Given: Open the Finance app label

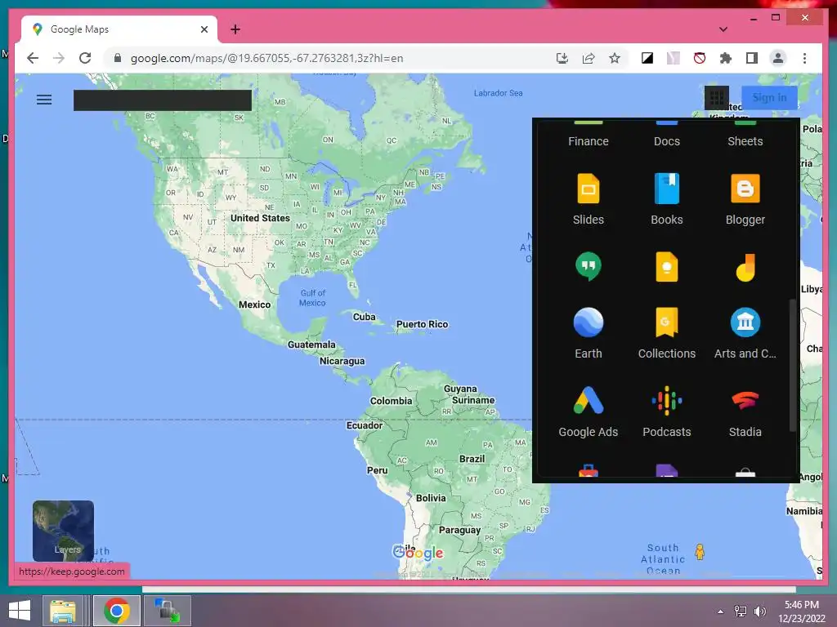Looking at the screenshot, I should [x=588, y=141].
